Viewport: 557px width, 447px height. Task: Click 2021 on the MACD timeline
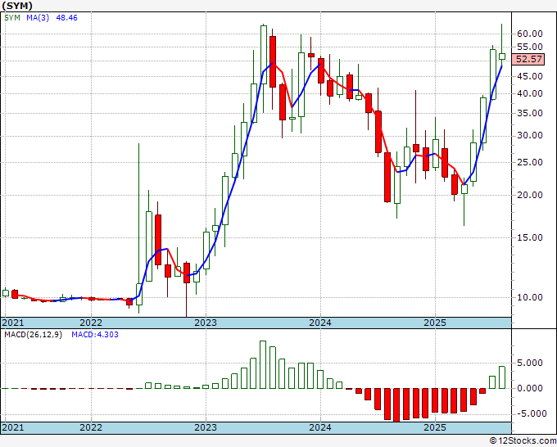(13, 427)
